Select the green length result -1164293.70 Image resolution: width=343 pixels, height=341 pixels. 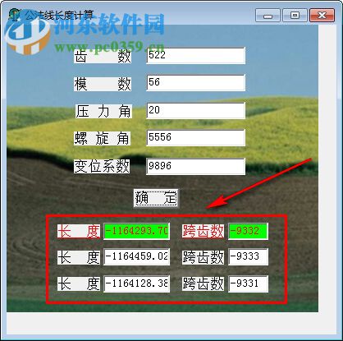136,231
